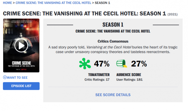Click the plus icon beside Want to See
This screenshot has height=111, width=188.
5,78
